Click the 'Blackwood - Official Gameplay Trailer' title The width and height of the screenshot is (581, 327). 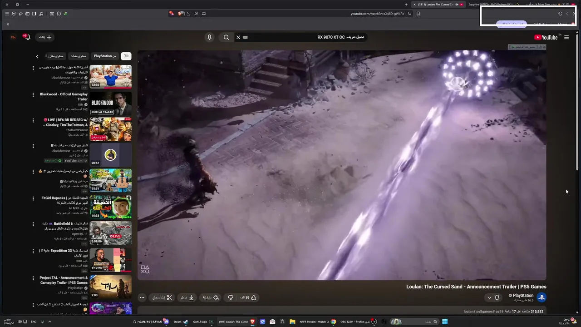(x=64, y=97)
